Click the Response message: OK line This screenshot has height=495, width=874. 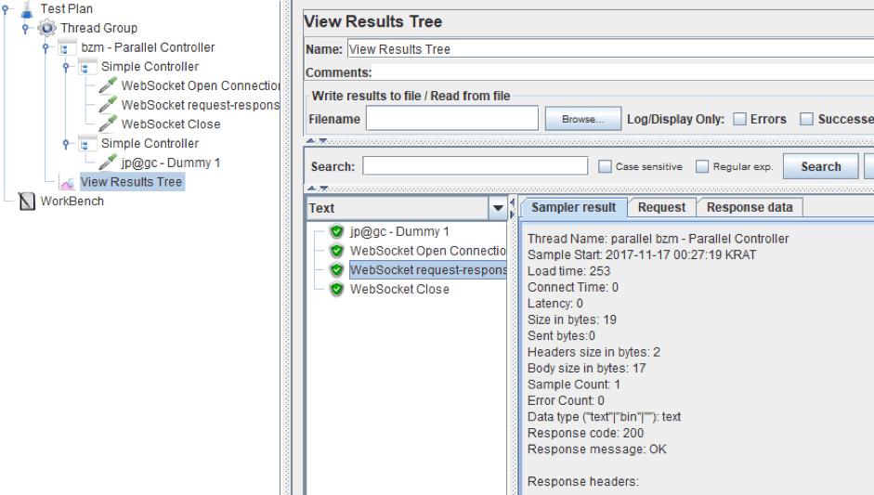point(596,449)
